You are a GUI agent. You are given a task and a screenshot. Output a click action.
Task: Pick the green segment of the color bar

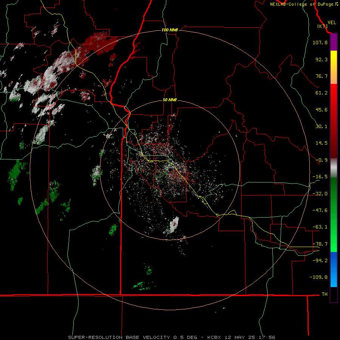tap(334, 215)
